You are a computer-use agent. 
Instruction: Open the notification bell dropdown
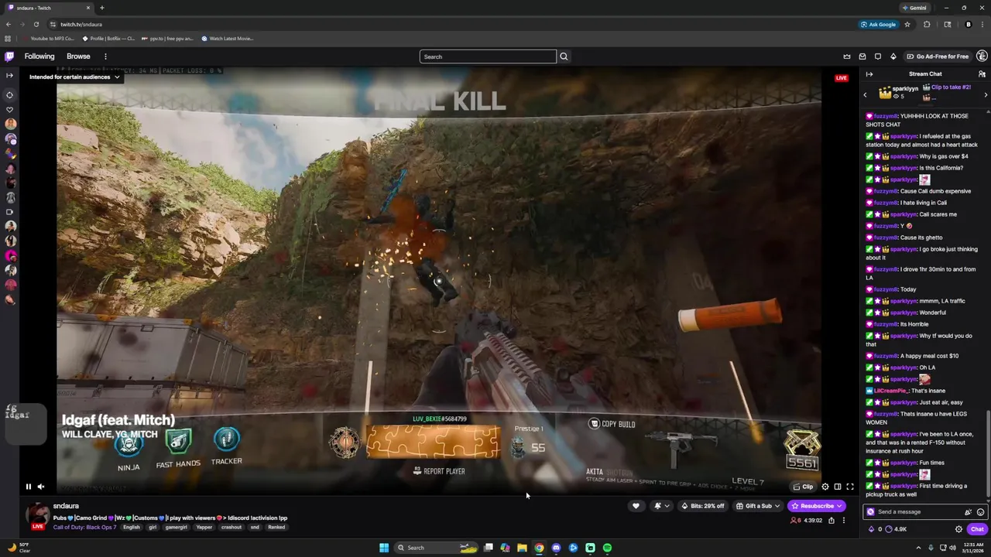click(661, 506)
